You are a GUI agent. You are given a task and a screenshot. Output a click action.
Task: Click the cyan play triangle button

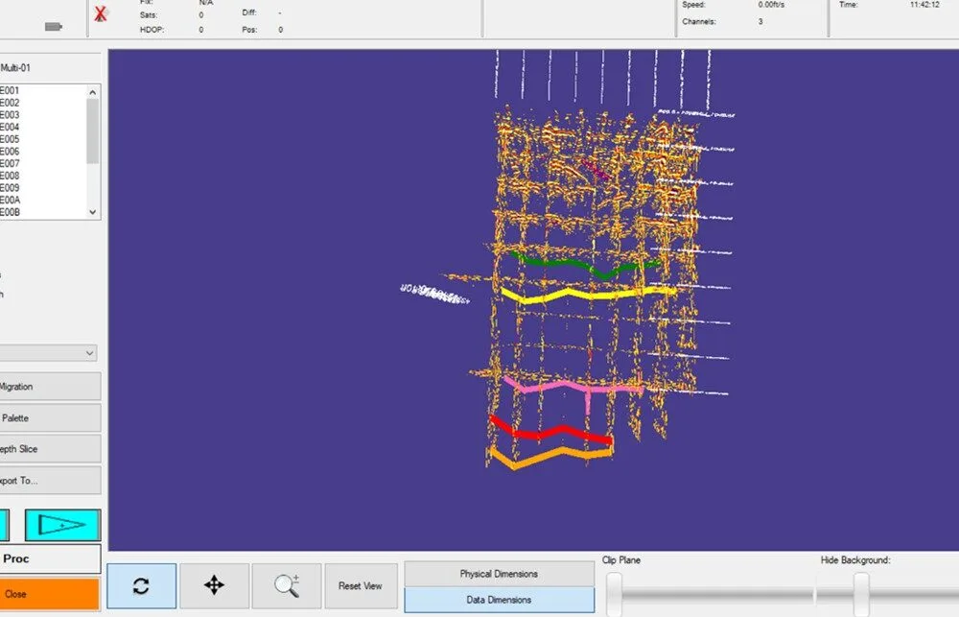(62, 525)
